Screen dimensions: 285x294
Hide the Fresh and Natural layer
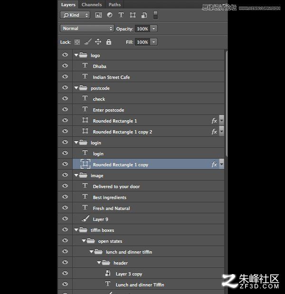click(65, 208)
